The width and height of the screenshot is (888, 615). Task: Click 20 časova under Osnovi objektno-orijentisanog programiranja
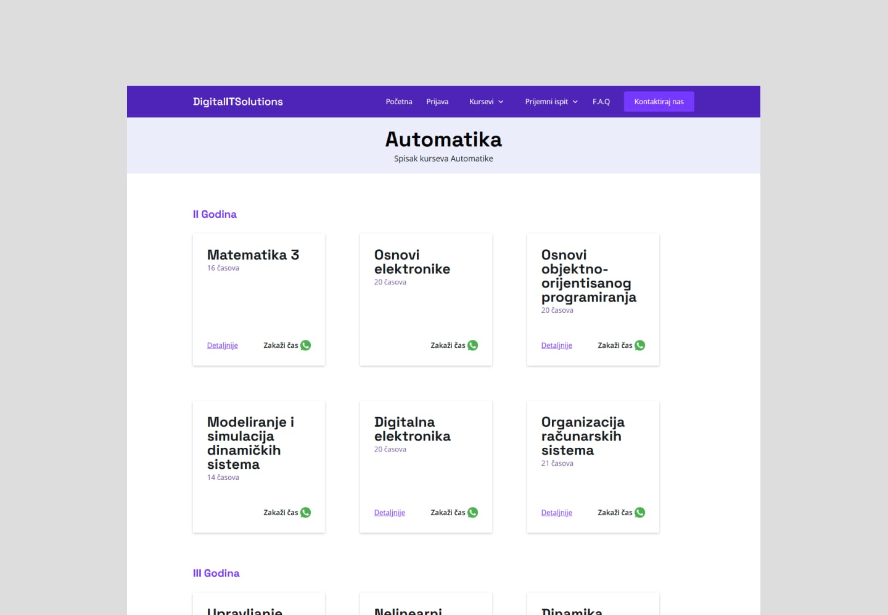(557, 310)
